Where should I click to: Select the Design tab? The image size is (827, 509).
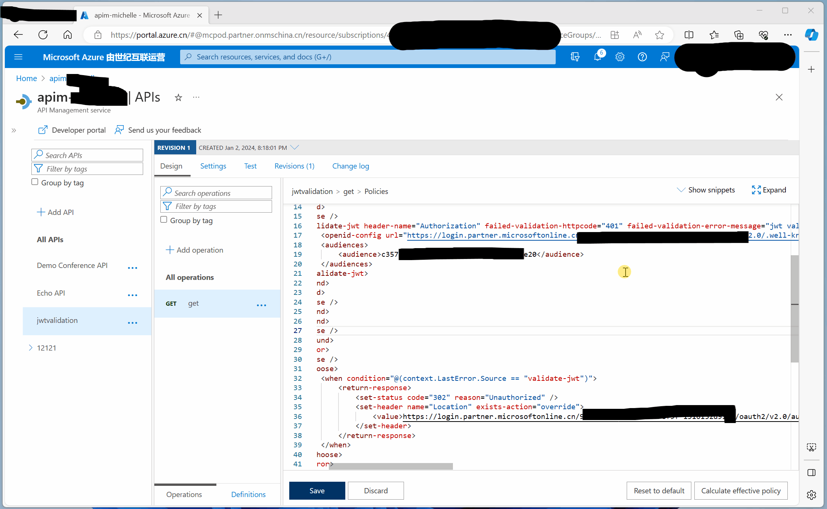coord(171,166)
